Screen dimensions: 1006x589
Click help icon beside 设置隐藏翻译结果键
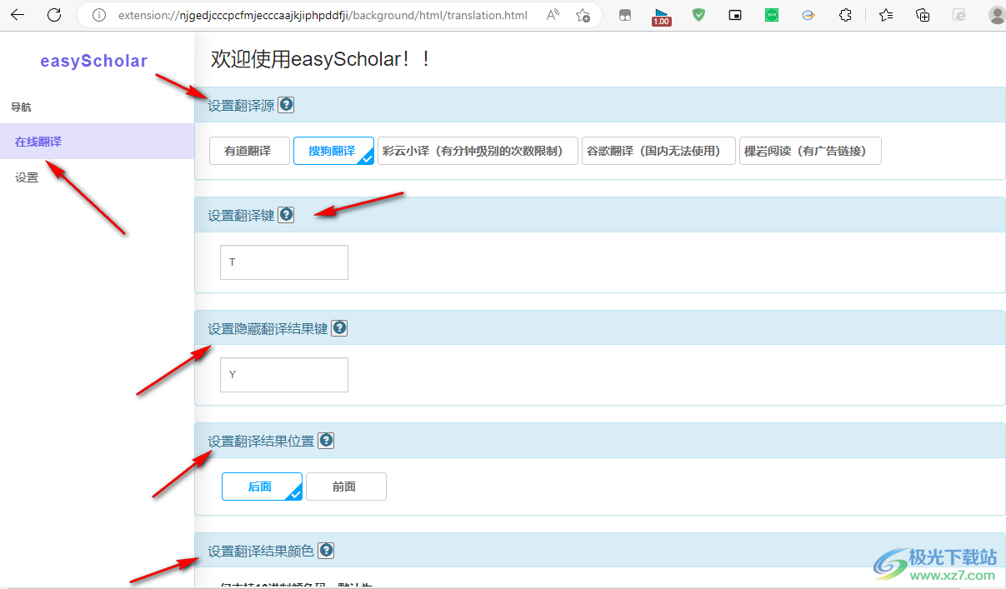(339, 328)
